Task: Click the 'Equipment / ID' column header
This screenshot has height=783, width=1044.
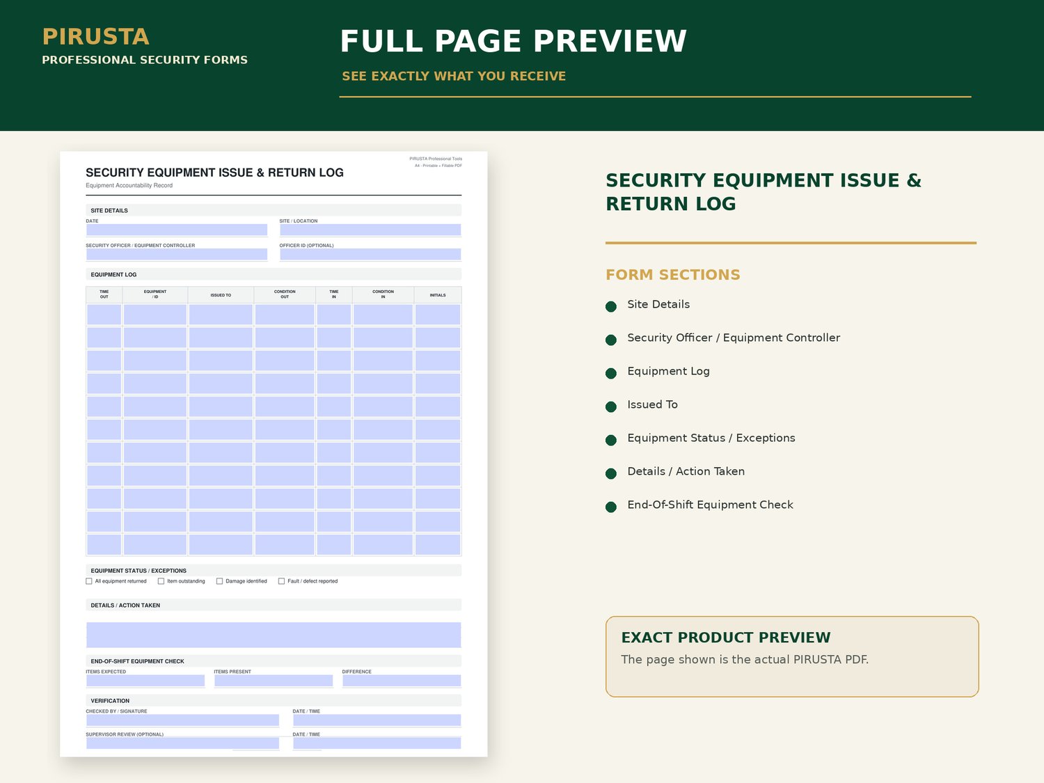Action: pyautogui.click(x=155, y=294)
